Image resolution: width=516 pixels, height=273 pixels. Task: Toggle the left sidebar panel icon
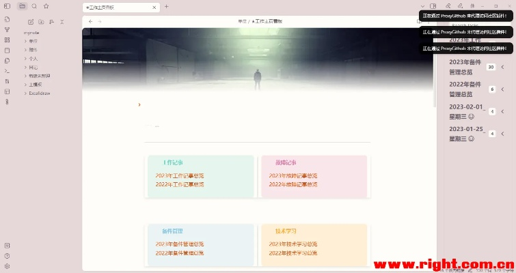click(7, 6)
